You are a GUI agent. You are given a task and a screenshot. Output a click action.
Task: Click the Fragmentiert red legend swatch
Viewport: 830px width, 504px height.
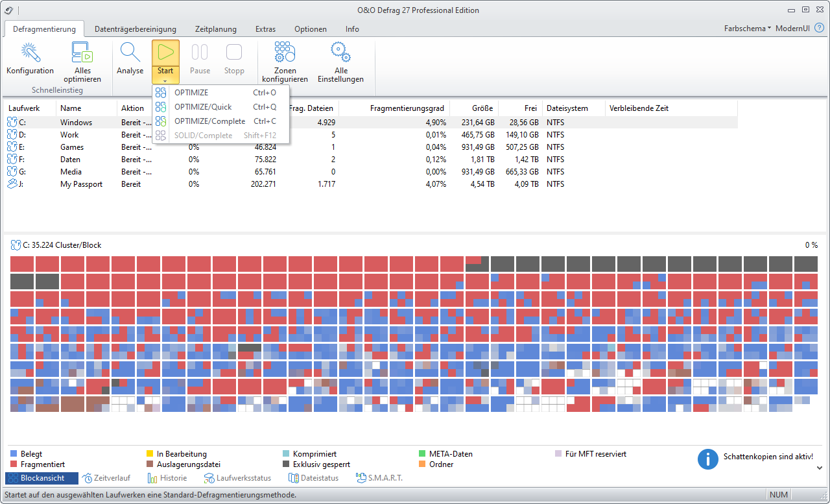[x=14, y=464]
